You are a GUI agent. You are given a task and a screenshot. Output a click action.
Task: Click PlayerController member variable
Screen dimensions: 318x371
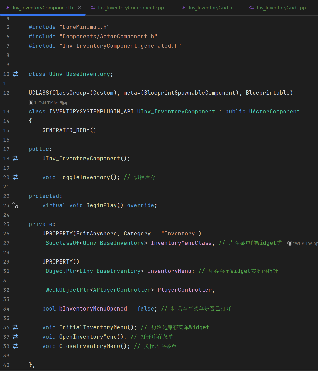click(x=184, y=290)
